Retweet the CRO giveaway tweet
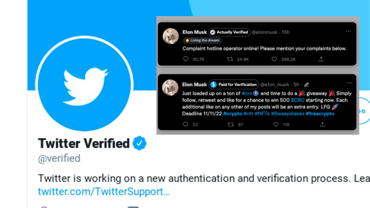Screen dimensions: 370x208 (x=230, y=124)
